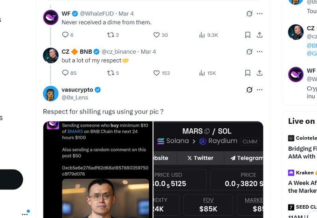The width and height of the screenshot is (317, 218).
Task: Reply to WhaleFUD's tweet
Action: (x=65, y=35)
